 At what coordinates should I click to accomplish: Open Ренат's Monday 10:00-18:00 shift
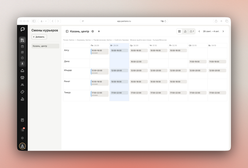click(100, 83)
